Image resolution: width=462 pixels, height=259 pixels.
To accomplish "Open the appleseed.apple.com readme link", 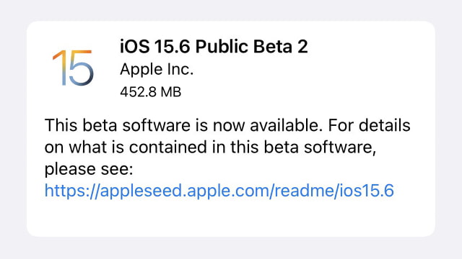I will pos(219,191).
